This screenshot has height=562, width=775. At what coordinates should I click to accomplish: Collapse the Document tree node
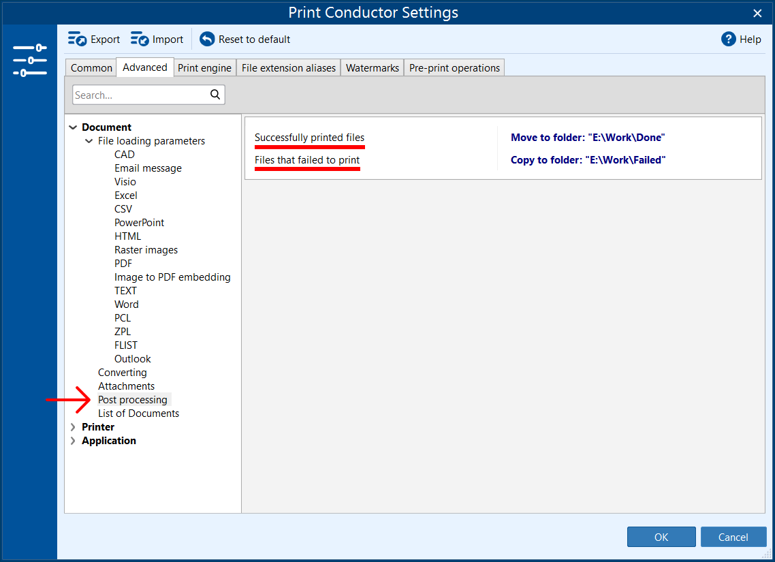tap(73, 127)
